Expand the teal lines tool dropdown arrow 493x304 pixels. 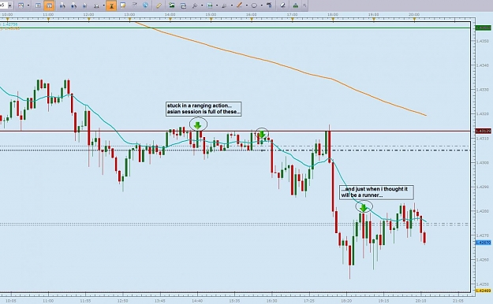click(x=217, y=6)
